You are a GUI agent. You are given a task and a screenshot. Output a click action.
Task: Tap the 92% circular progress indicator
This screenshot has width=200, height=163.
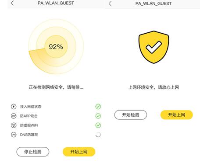[56, 47]
